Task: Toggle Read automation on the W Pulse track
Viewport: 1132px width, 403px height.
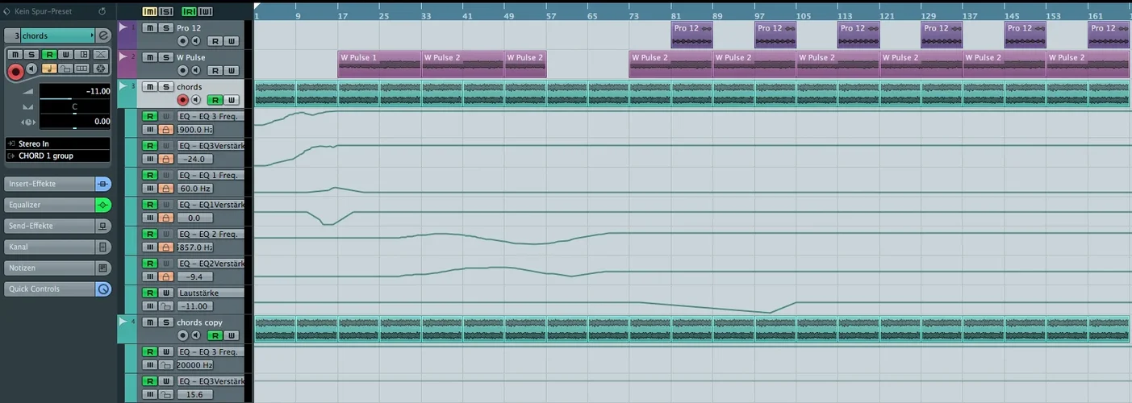Action: 215,70
